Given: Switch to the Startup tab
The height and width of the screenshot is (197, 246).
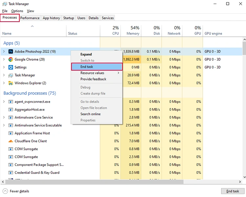Looking at the screenshot, I should 69,18.
